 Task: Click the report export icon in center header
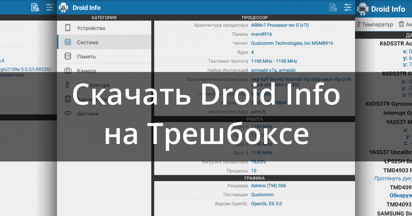point(333,7)
